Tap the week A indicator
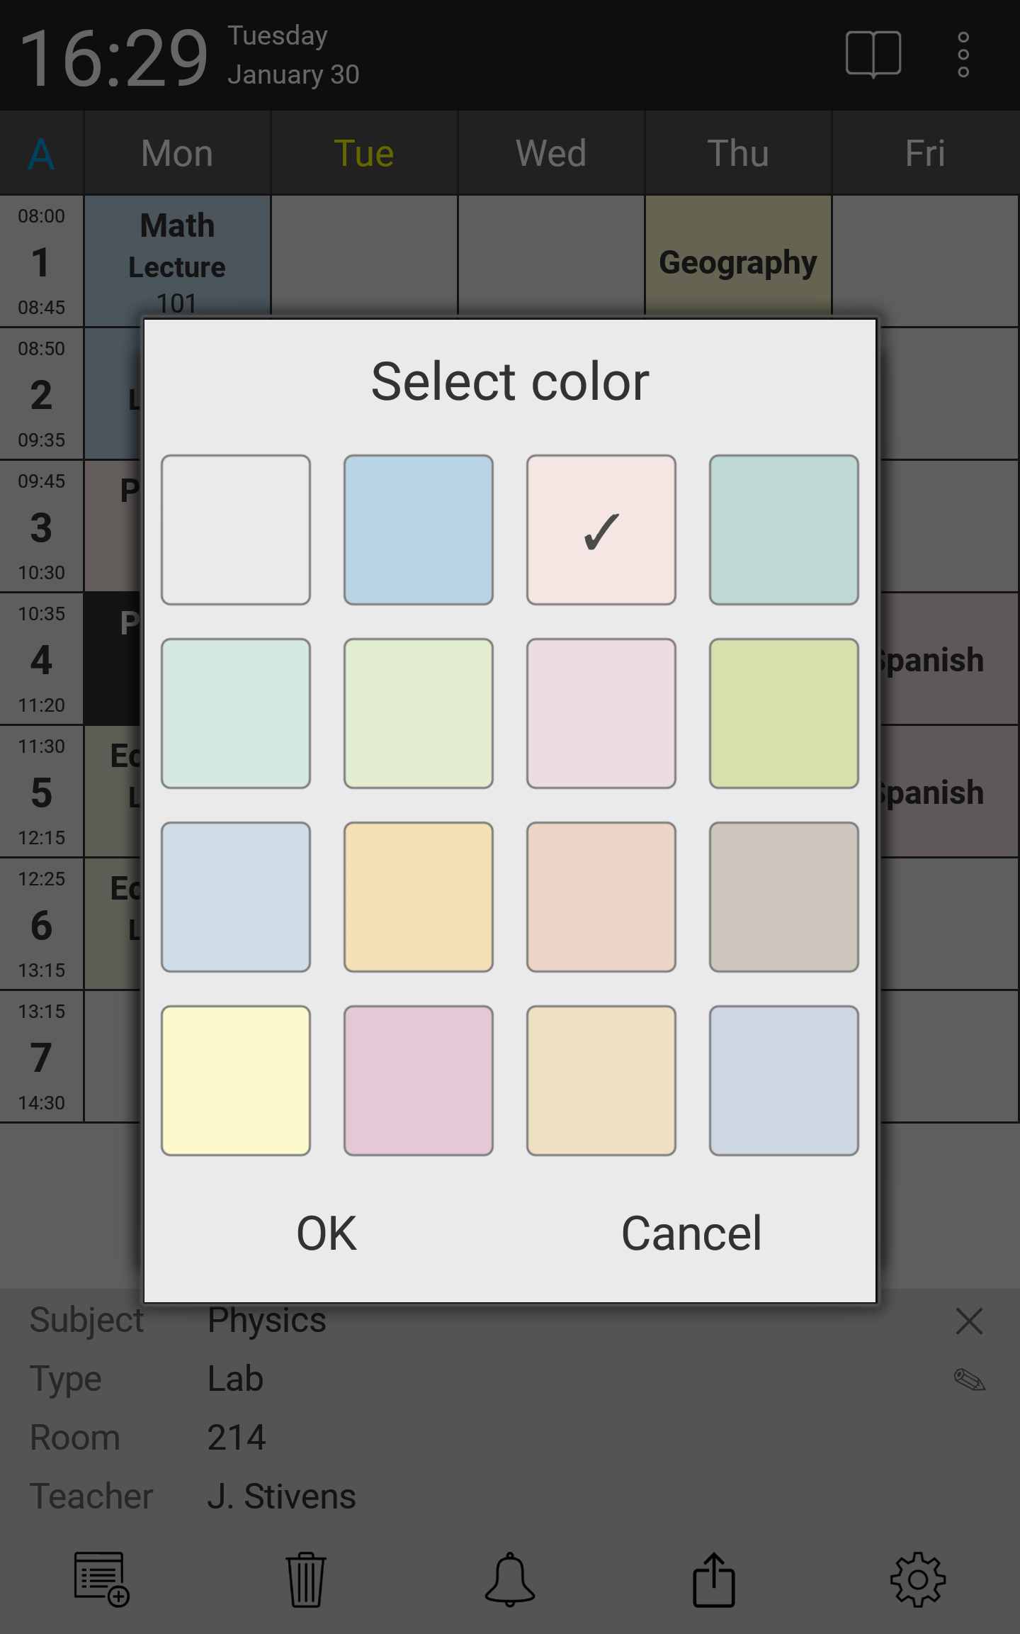Image resolution: width=1020 pixels, height=1634 pixels. (x=42, y=153)
